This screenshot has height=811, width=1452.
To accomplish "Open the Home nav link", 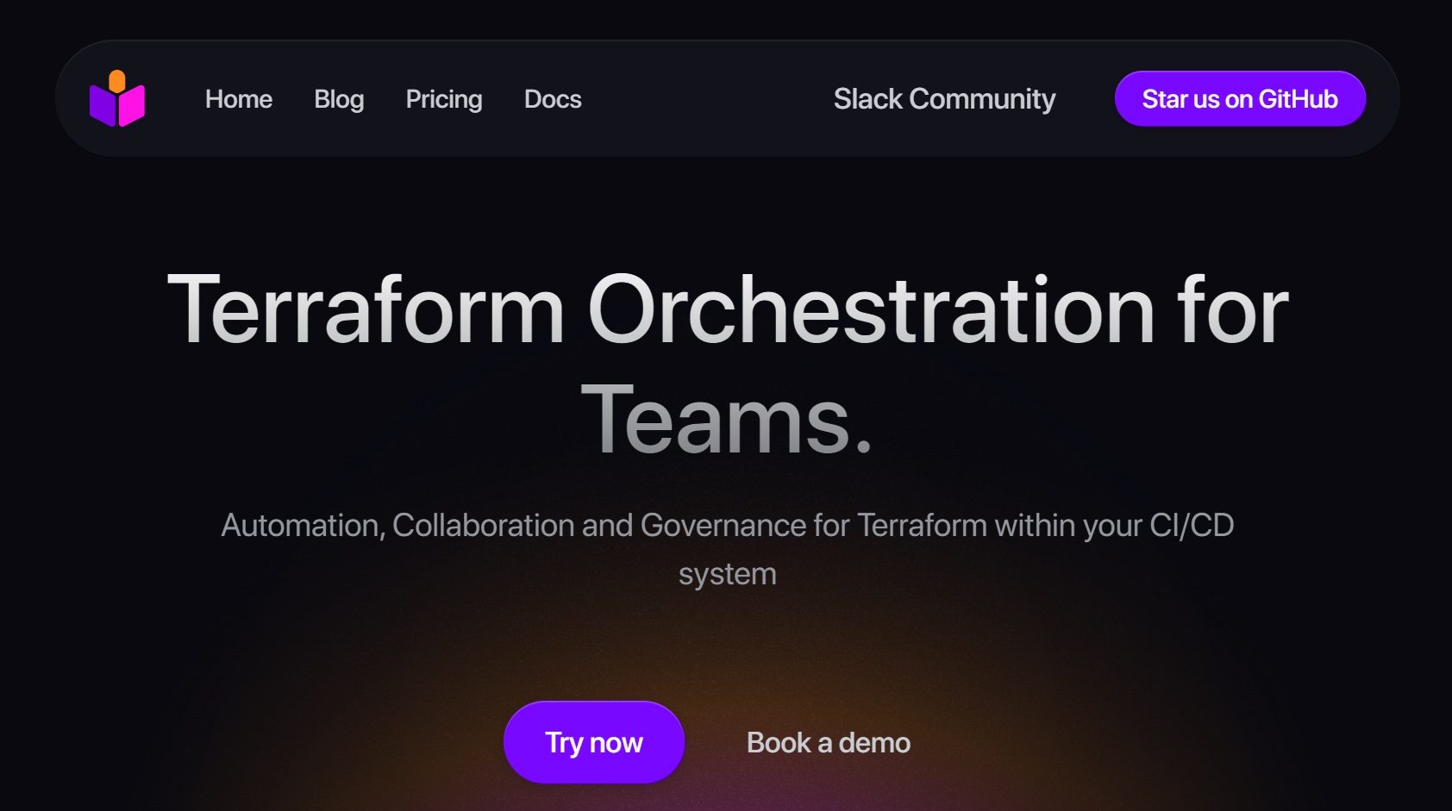I will (x=239, y=99).
